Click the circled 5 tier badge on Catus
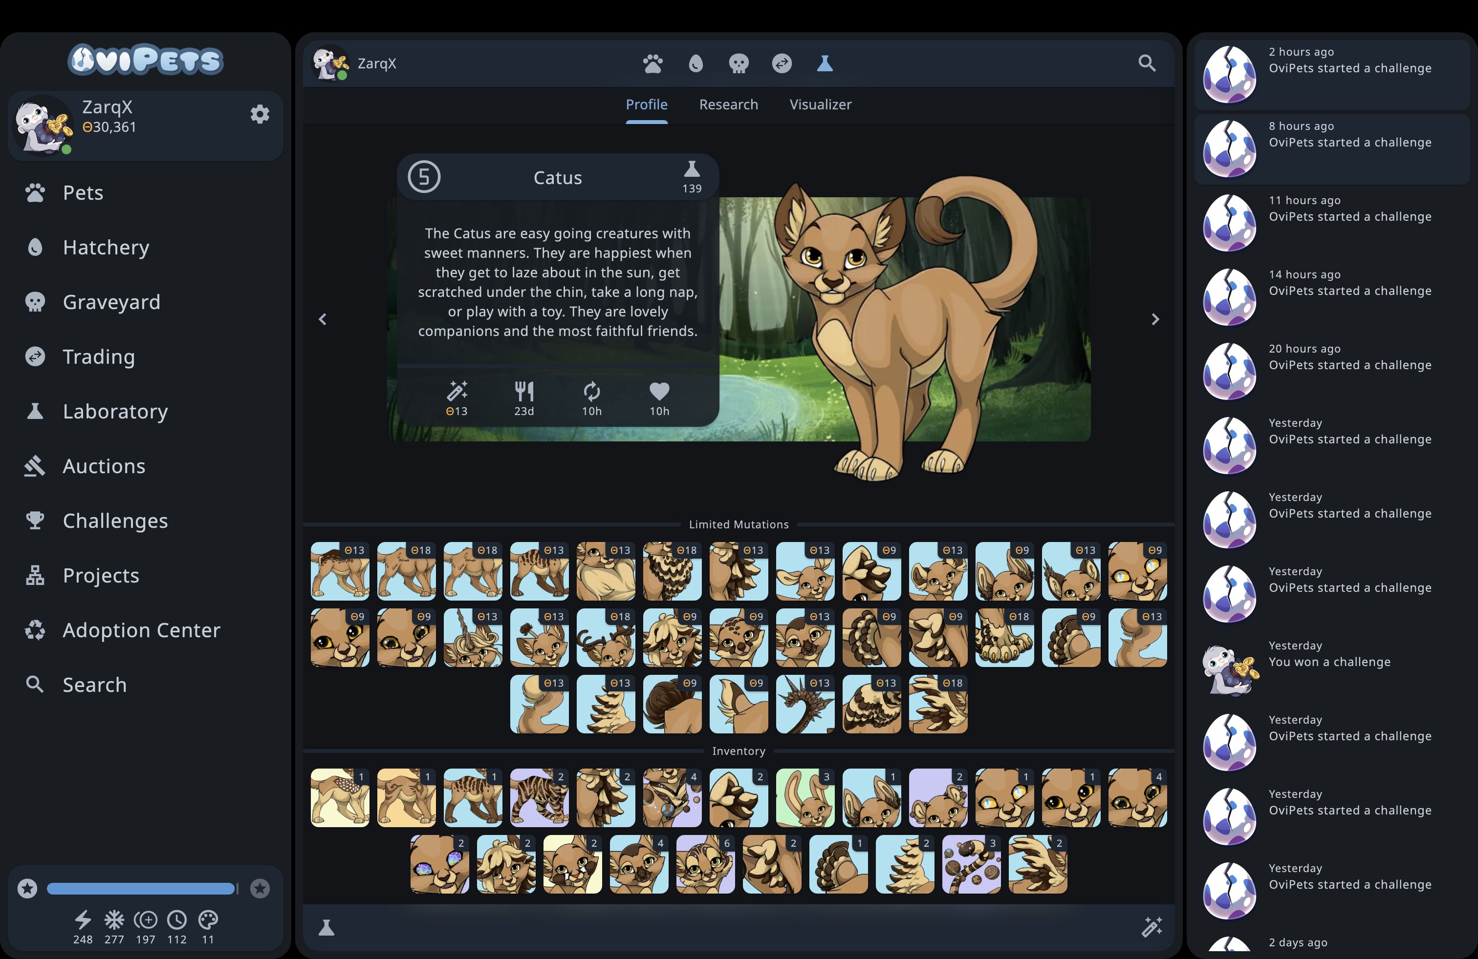The width and height of the screenshot is (1478, 959). point(424,177)
